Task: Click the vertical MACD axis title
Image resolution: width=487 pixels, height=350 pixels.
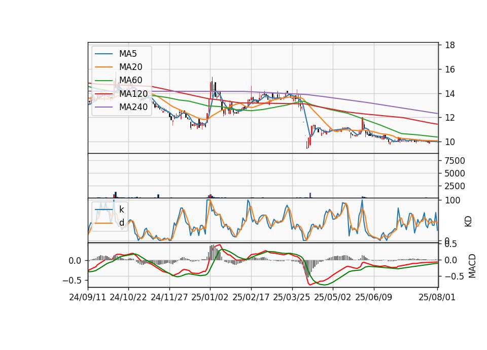Action: (472, 266)
